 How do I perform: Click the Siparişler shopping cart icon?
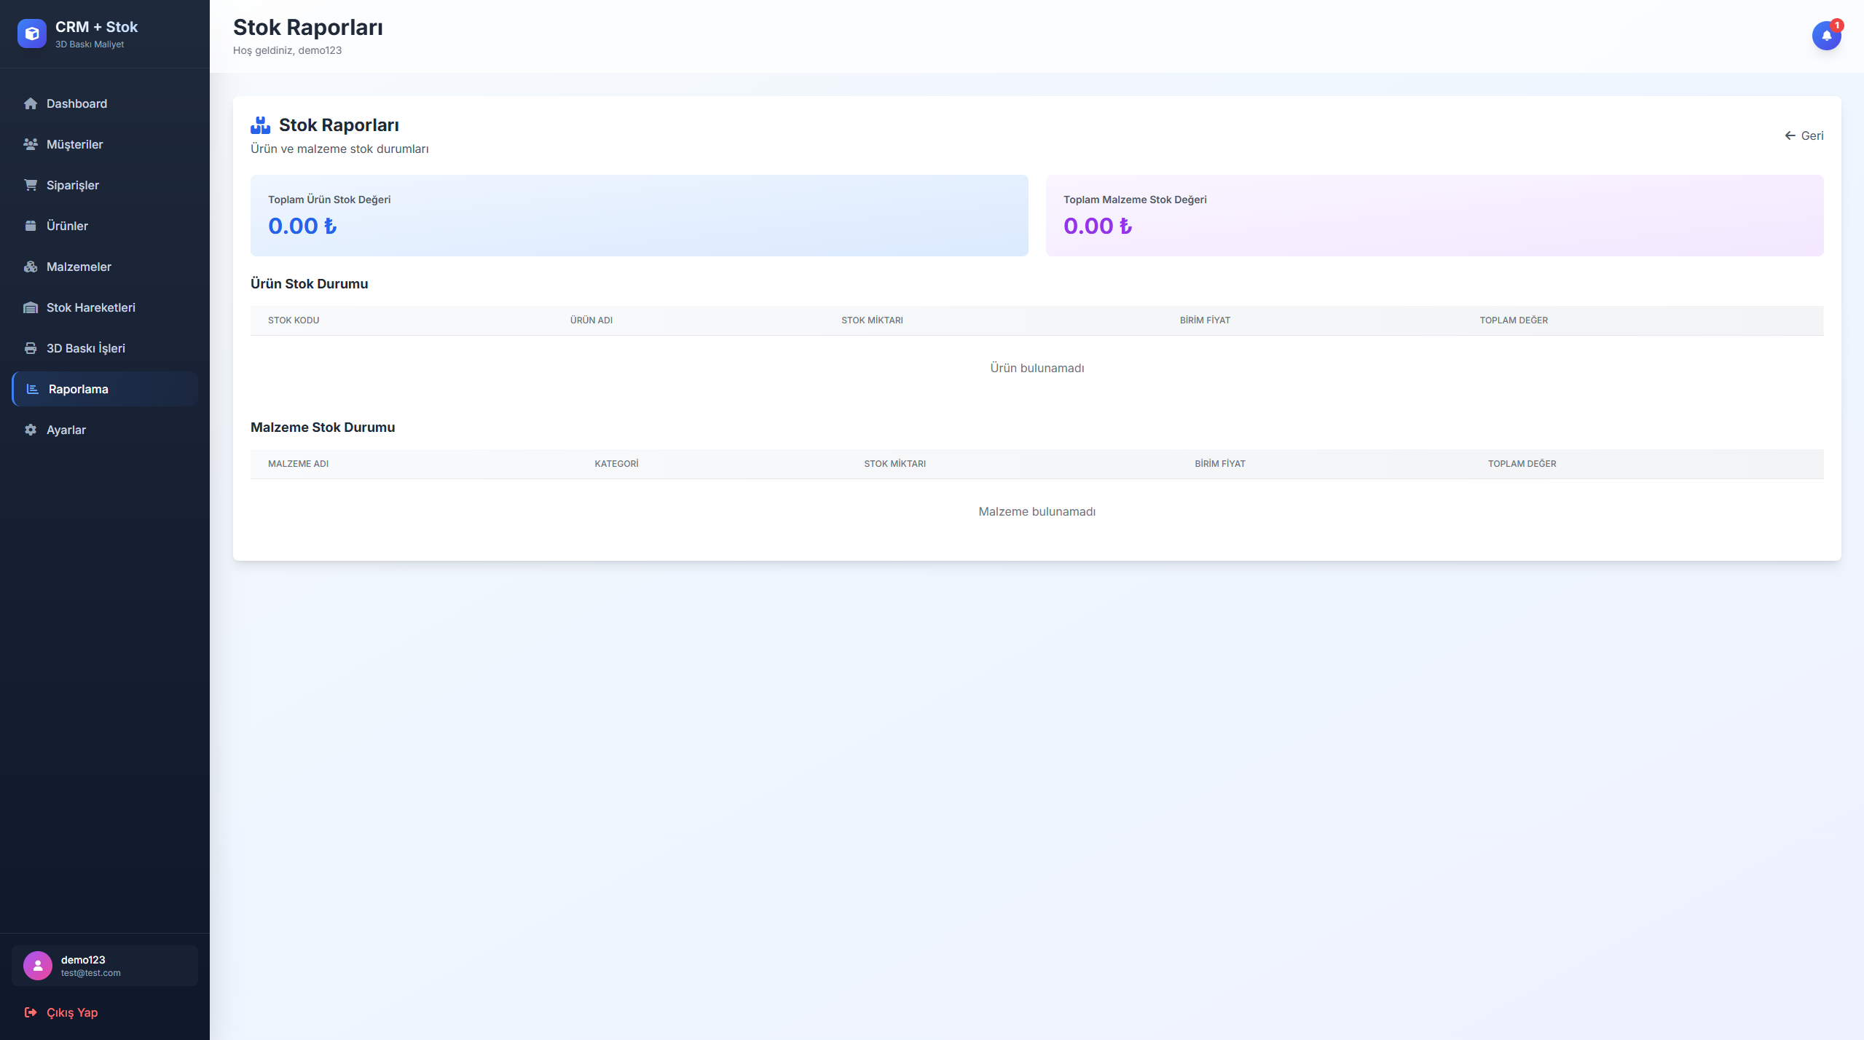31,185
